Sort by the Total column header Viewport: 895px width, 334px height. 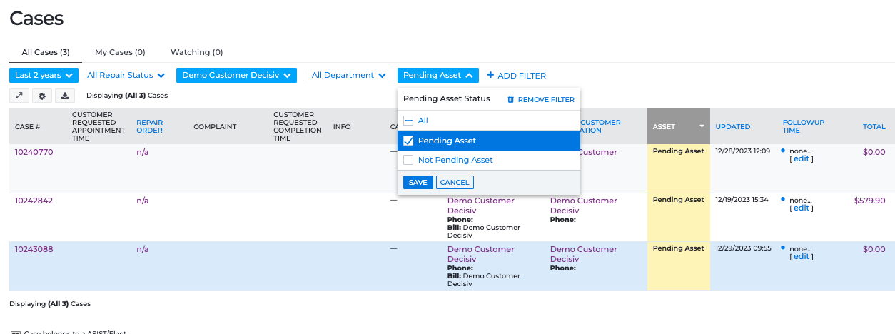point(874,126)
